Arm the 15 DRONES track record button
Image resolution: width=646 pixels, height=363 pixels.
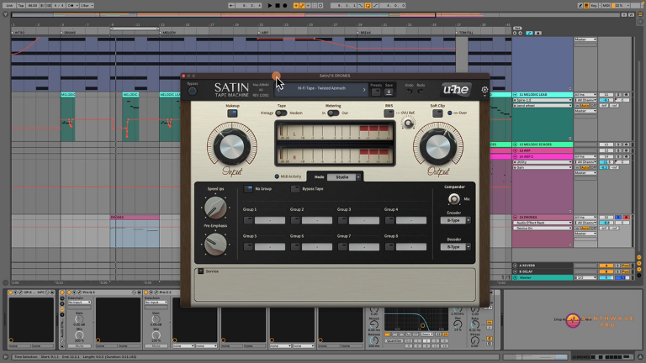pyautogui.click(x=626, y=218)
